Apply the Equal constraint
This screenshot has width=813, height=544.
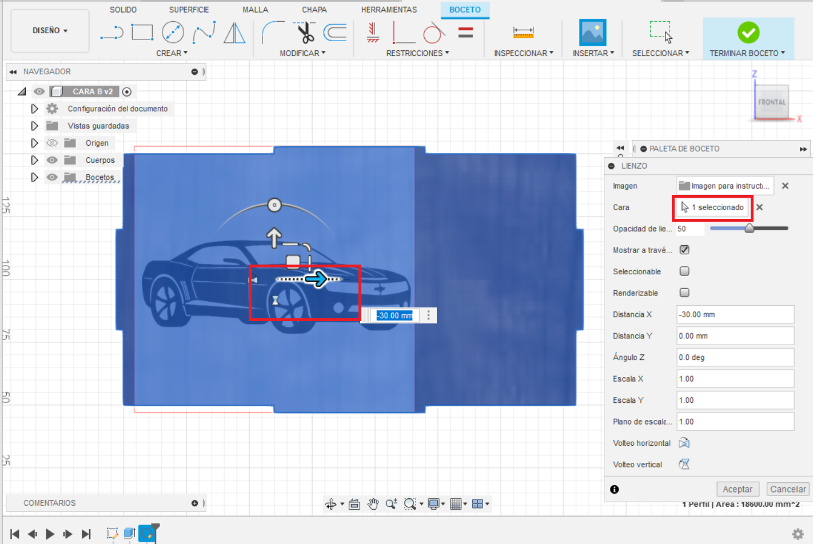[x=465, y=33]
